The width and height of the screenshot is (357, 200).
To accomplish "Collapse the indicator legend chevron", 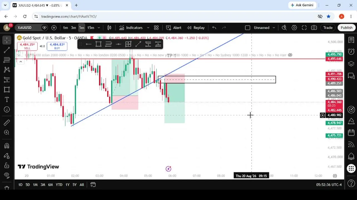I will pyautogui.click(x=21, y=62).
